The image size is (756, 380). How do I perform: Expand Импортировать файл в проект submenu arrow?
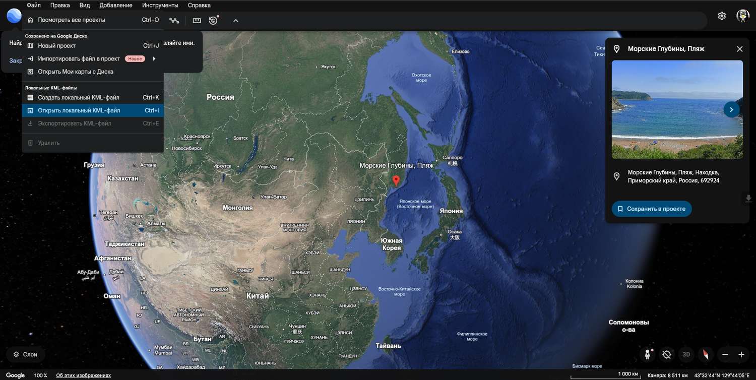(x=154, y=59)
